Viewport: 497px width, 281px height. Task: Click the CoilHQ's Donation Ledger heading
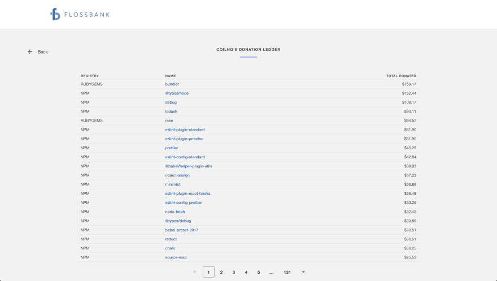(x=249, y=50)
